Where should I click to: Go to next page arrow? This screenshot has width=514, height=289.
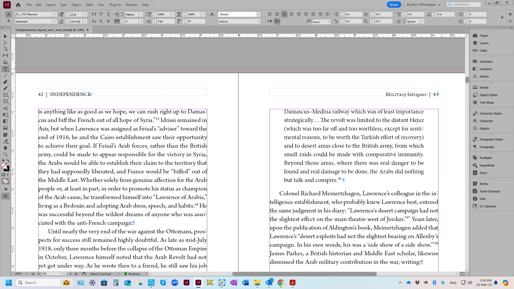(x=71, y=274)
